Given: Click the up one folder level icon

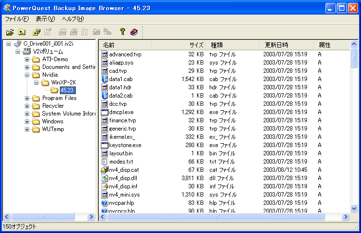Looking at the screenshot, I should click(22, 32).
